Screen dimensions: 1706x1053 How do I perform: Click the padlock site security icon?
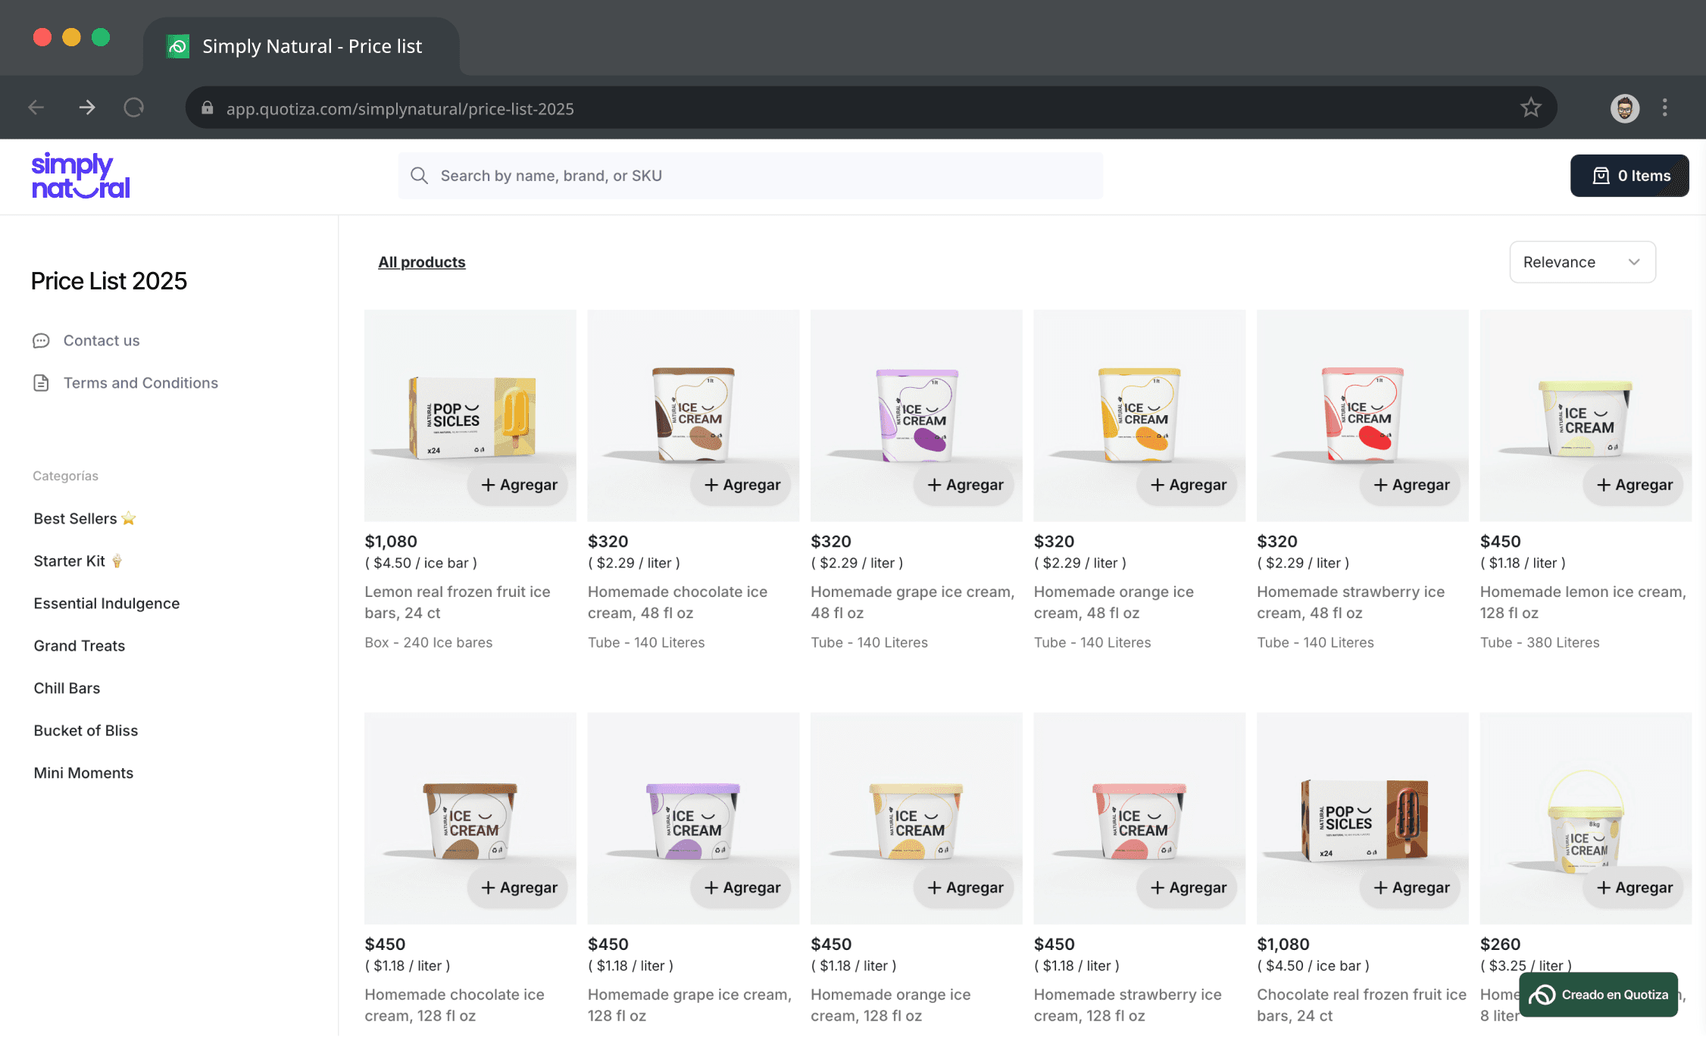tap(207, 108)
